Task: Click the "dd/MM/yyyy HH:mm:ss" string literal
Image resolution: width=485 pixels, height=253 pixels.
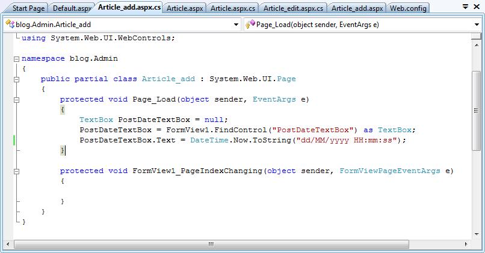Action: coord(347,140)
